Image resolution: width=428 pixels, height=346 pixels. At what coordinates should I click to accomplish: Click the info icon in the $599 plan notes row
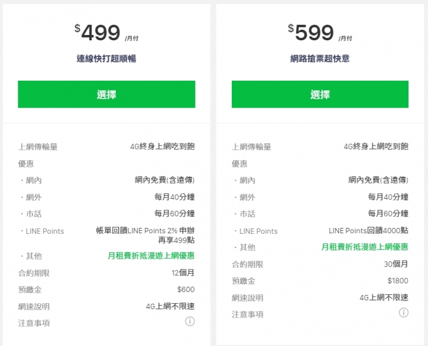pos(404,313)
